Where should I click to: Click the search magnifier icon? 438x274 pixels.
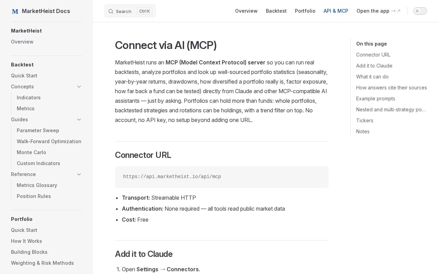click(x=111, y=11)
